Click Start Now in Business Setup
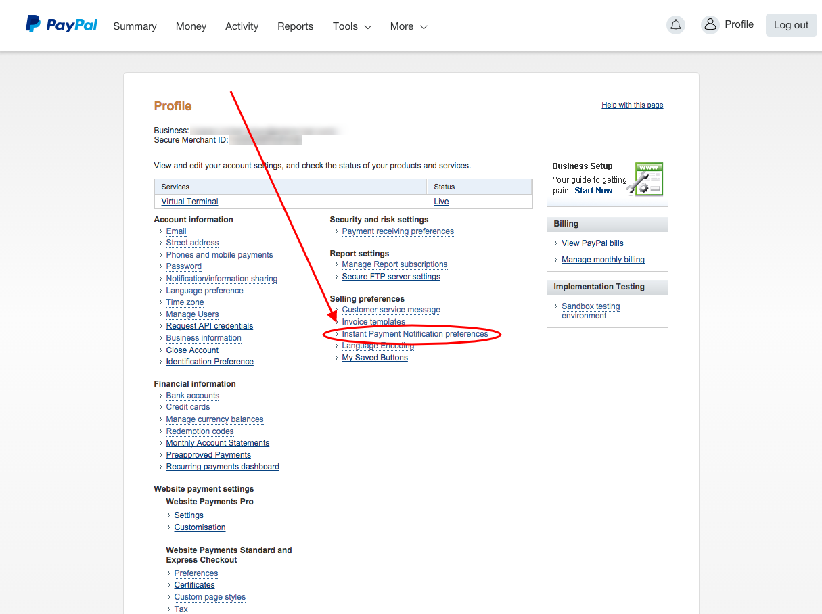Screen dimensions: 822x614 click(x=593, y=191)
